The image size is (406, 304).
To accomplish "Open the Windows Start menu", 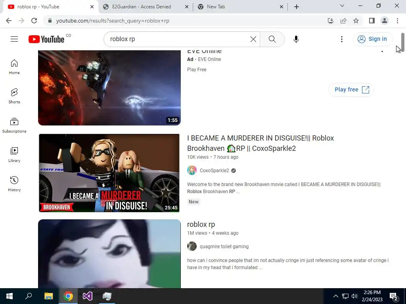I will (x=10, y=296).
